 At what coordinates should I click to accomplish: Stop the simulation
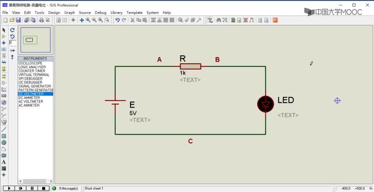coord(44,188)
